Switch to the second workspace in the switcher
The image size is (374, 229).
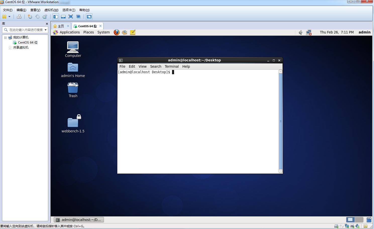click(x=359, y=220)
